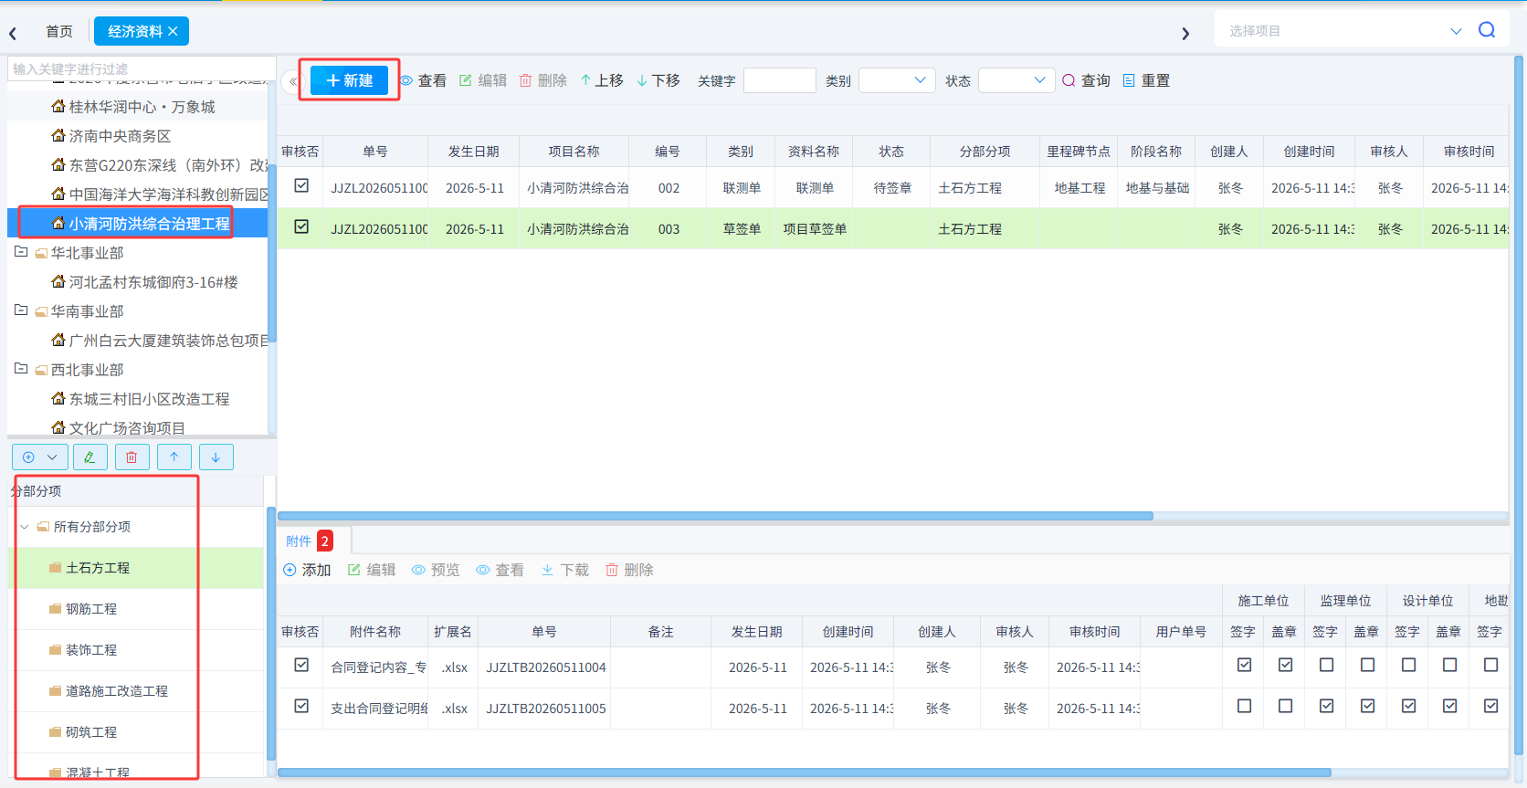Click 预览 in attachments toolbar
The height and width of the screenshot is (788, 1527).
tap(436, 570)
